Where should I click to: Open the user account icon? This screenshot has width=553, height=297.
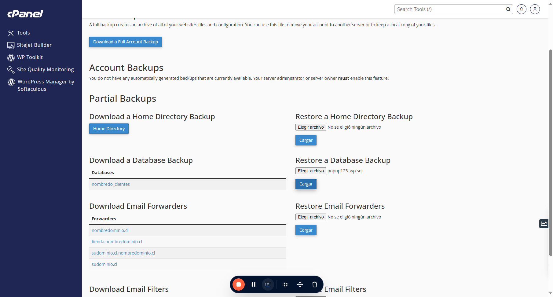pyautogui.click(x=535, y=9)
